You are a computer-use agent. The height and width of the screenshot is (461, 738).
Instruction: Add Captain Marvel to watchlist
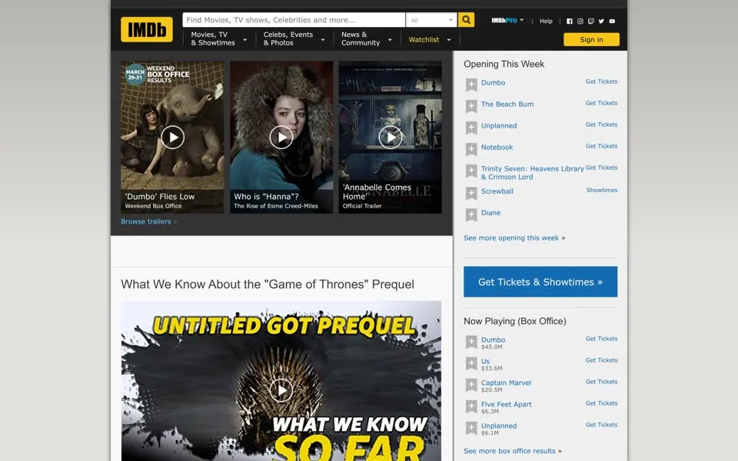471,385
